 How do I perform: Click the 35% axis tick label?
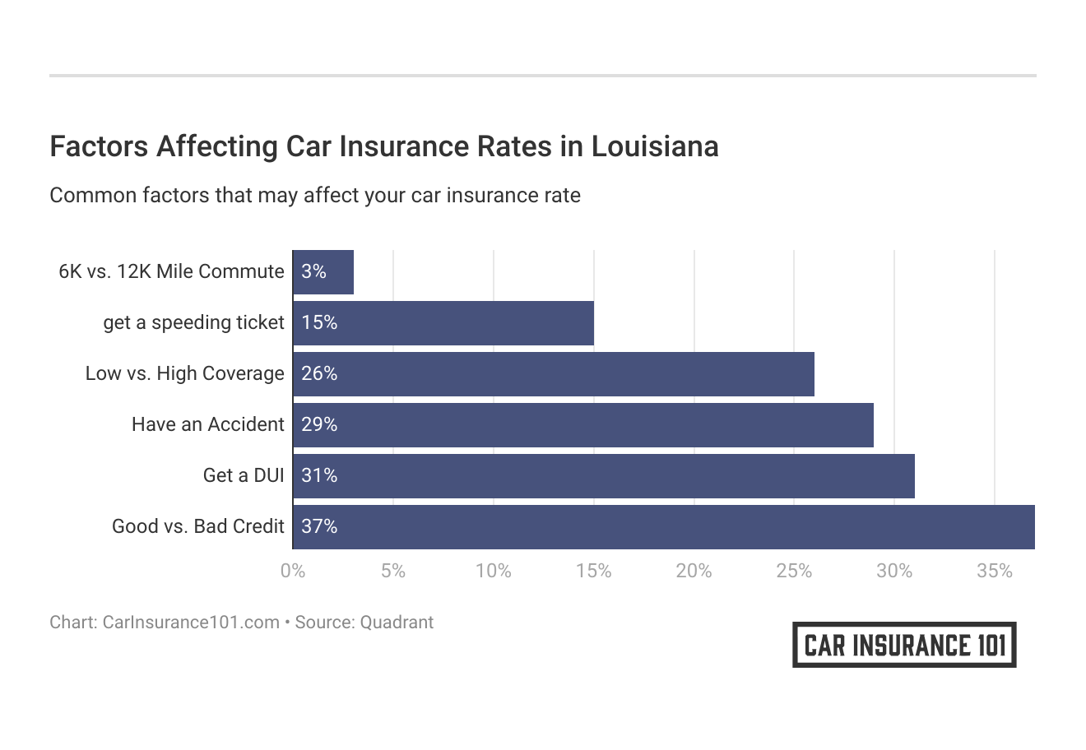tap(995, 571)
